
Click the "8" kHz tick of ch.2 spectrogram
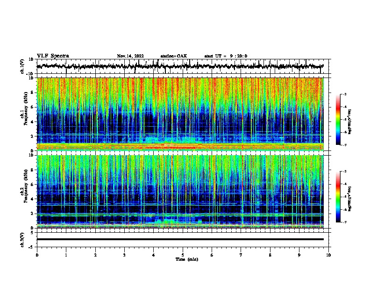click(32, 170)
